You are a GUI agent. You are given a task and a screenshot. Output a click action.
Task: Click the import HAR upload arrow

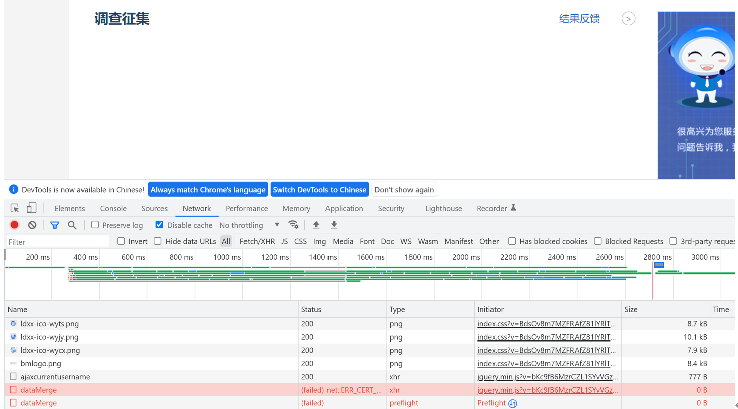(316, 225)
